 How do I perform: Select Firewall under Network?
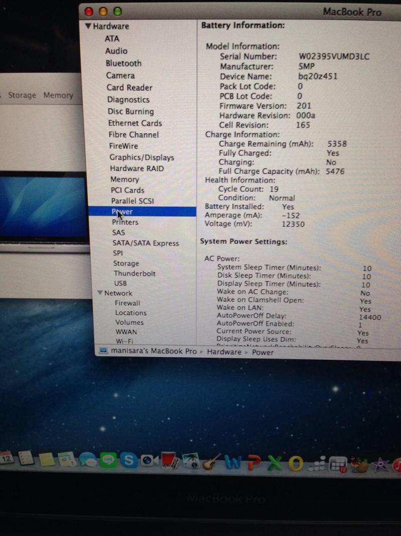[x=127, y=303]
